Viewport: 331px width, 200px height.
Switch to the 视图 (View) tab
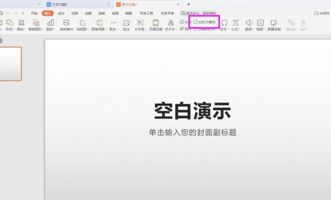click(129, 13)
